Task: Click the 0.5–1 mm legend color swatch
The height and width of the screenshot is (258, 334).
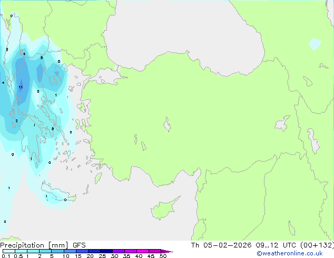Action: point(21,251)
